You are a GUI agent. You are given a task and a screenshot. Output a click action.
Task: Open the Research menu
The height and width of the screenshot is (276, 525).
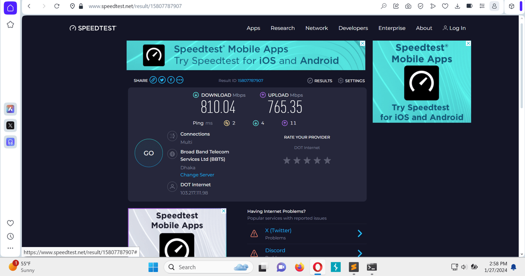[283, 28]
